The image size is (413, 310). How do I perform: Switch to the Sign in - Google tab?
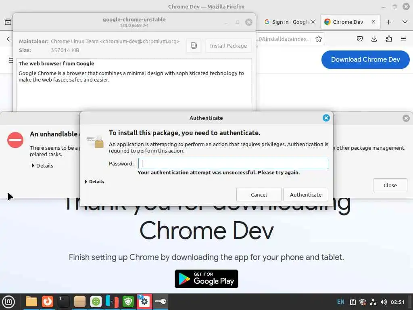pyautogui.click(x=287, y=22)
